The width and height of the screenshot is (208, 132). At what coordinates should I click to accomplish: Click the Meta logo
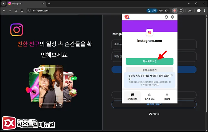(154, 114)
